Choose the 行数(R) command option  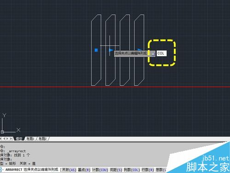pyautogui.click(x=148, y=170)
